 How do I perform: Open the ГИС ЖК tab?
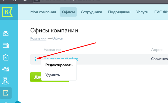161,12
